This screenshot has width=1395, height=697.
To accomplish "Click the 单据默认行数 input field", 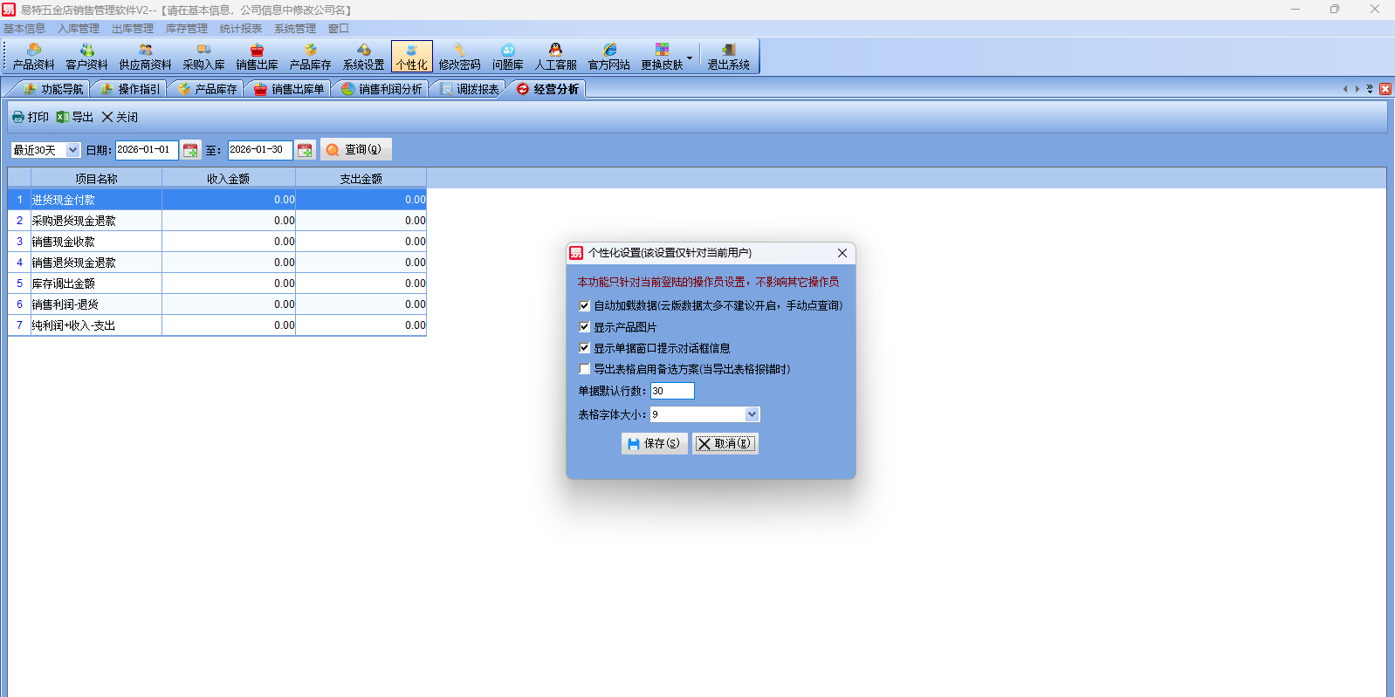I will pos(671,391).
